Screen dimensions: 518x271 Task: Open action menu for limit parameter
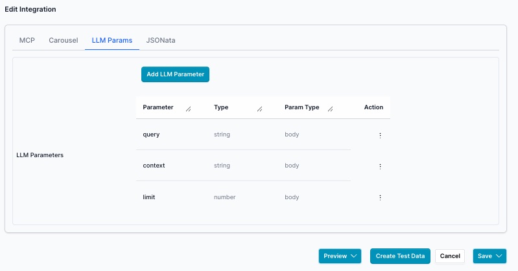pyautogui.click(x=380, y=197)
